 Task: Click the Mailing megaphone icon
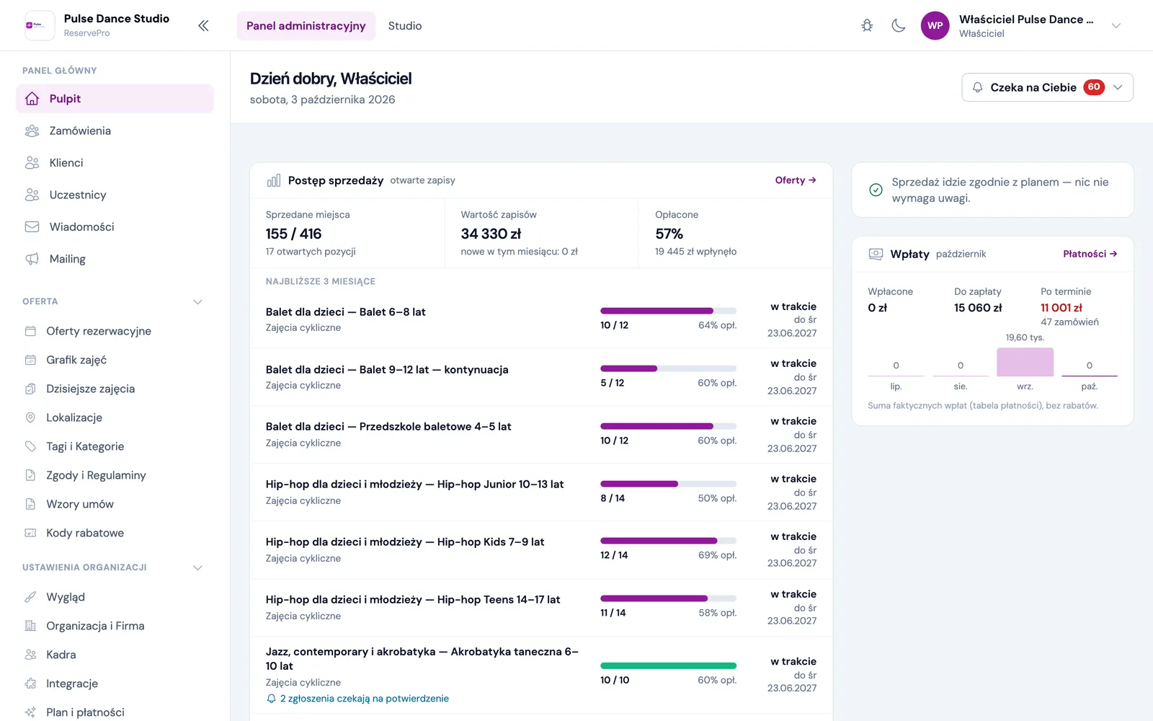[x=32, y=259]
